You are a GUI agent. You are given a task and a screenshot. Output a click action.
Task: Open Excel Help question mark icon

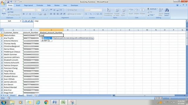coord(177,5)
